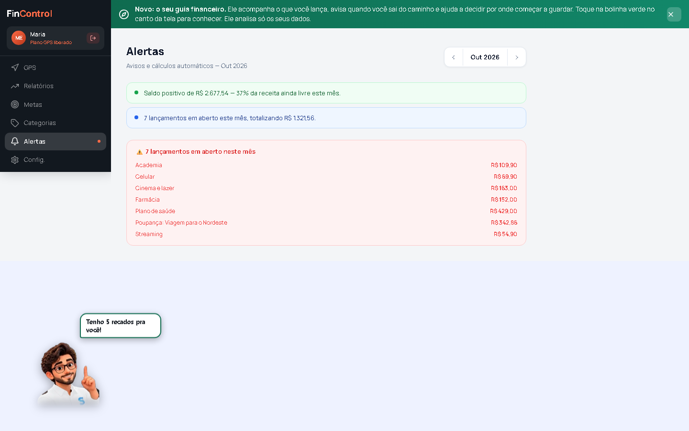Click the compass icon in the green banner

coord(124,14)
